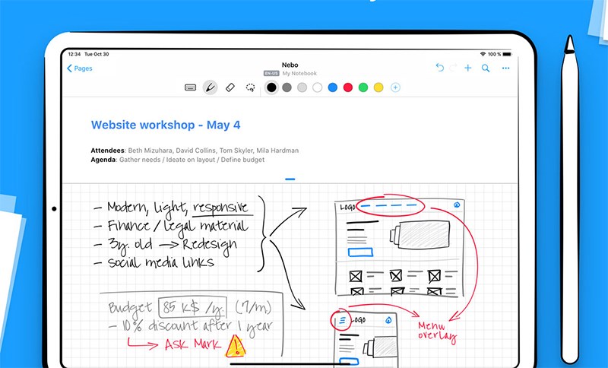
Task: Choose the blue ink color
Action: pos(333,87)
